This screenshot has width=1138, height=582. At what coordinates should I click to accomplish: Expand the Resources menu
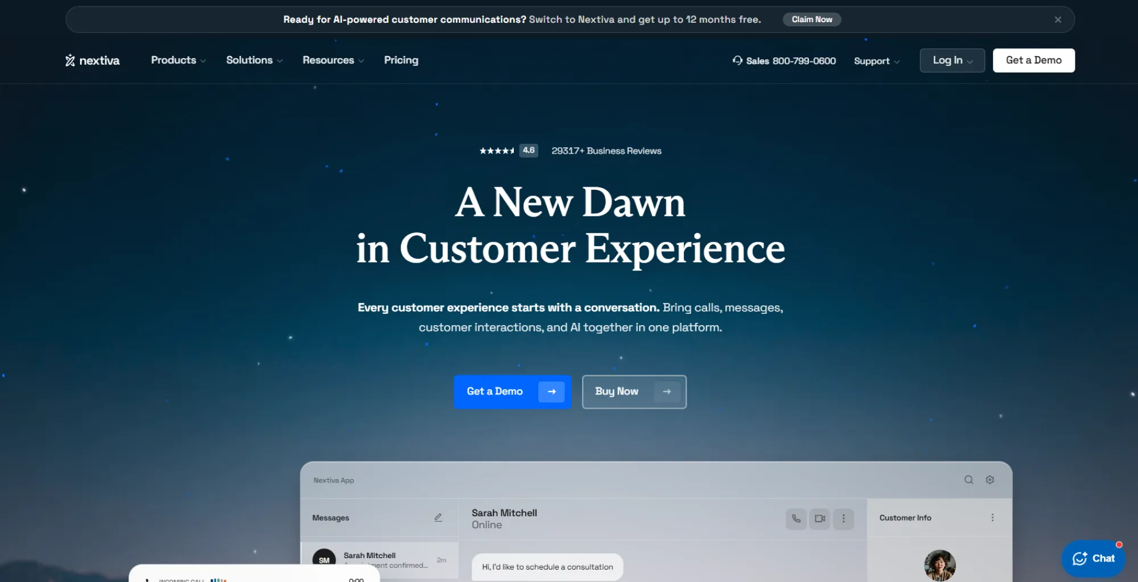point(333,60)
